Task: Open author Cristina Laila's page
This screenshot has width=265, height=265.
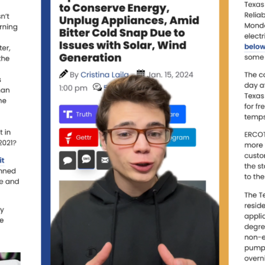Action: coord(105,75)
